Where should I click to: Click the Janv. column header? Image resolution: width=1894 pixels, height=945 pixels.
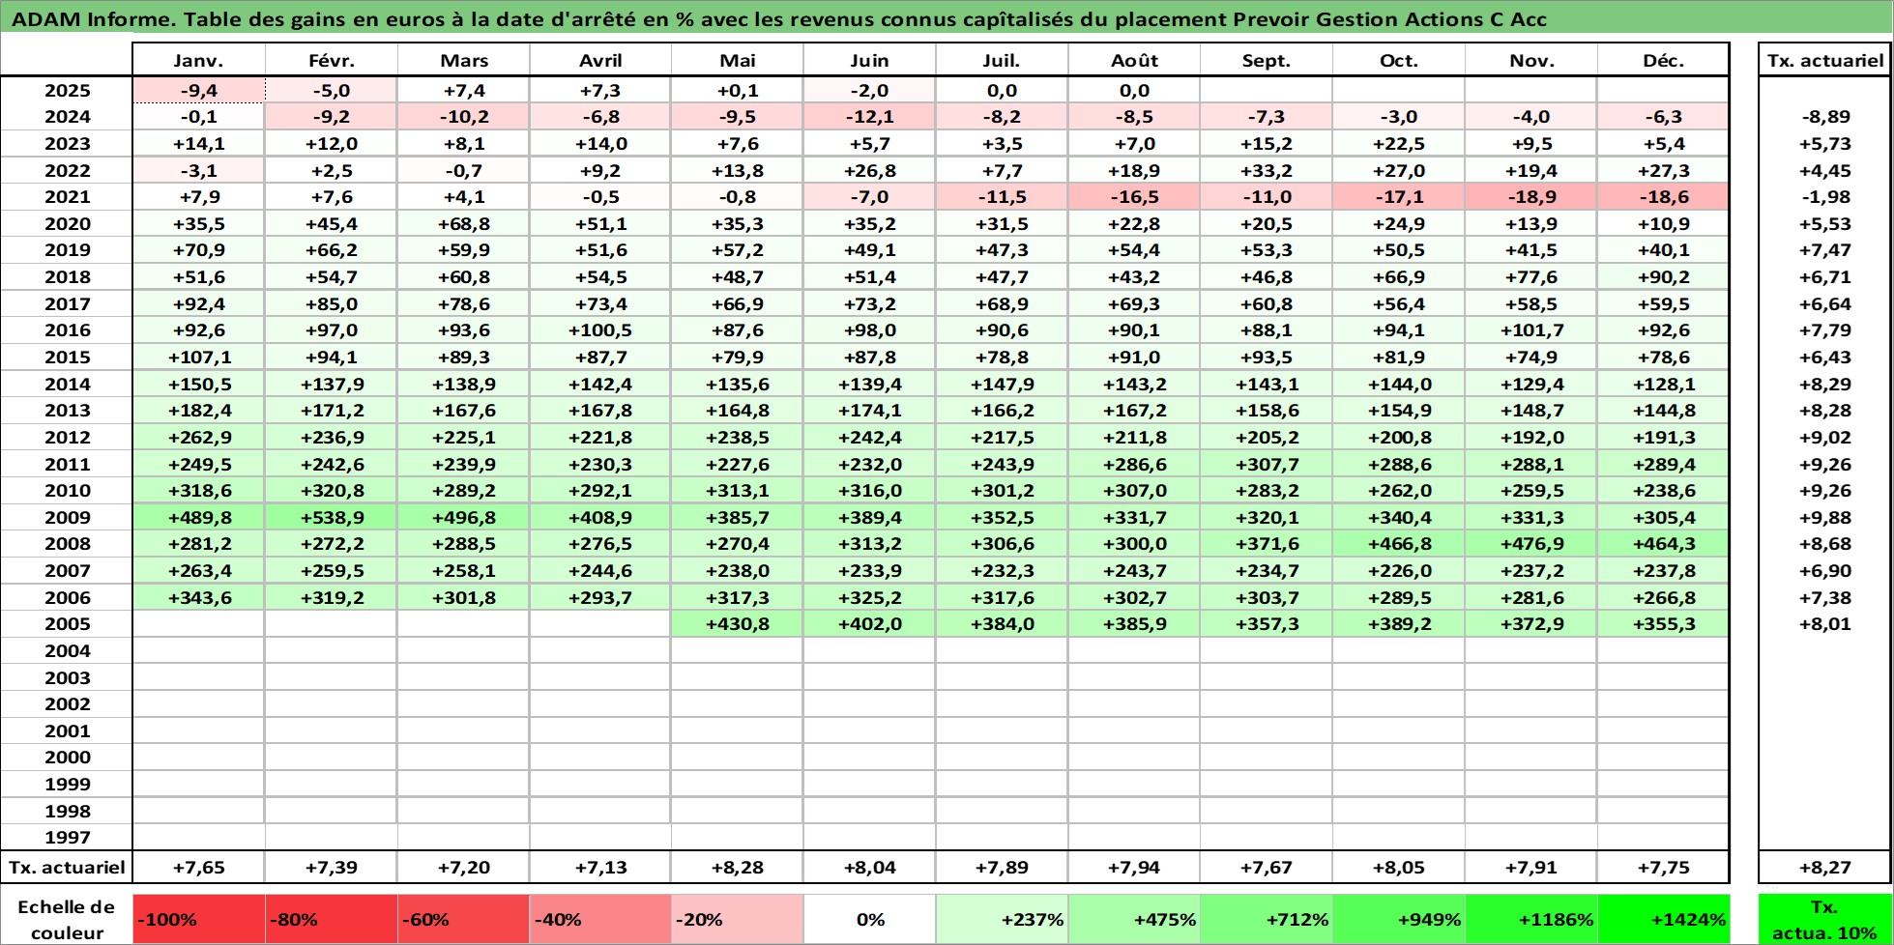pyautogui.click(x=198, y=60)
